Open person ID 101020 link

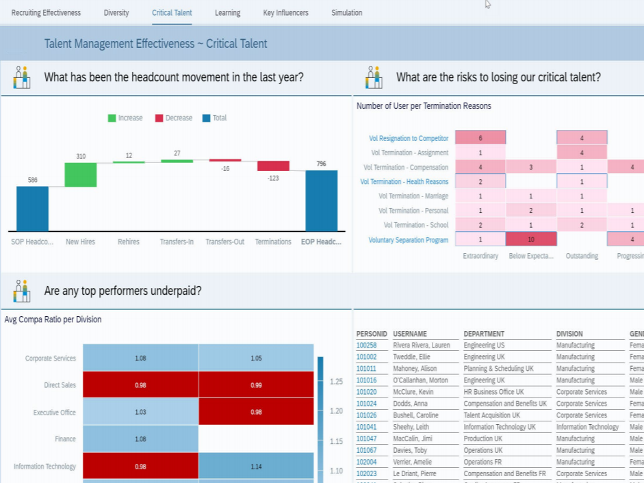(x=366, y=392)
